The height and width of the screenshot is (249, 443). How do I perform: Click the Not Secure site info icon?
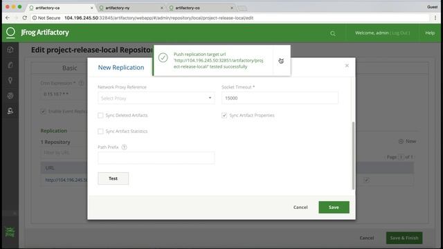(35, 18)
